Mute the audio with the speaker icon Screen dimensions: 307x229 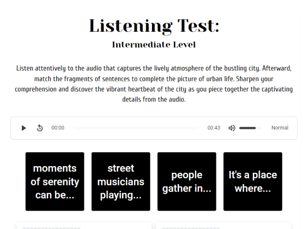pos(232,128)
